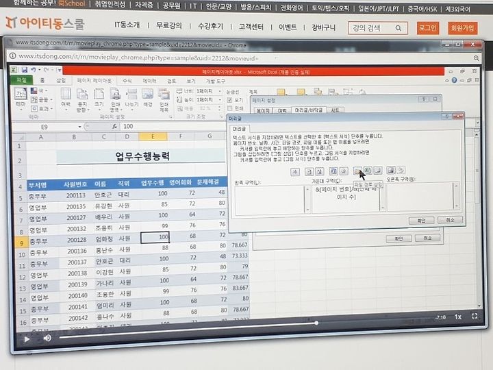Click Insert Date icon in header dialog
The height and width of the screenshot is (370, 493).
pos(333,171)
